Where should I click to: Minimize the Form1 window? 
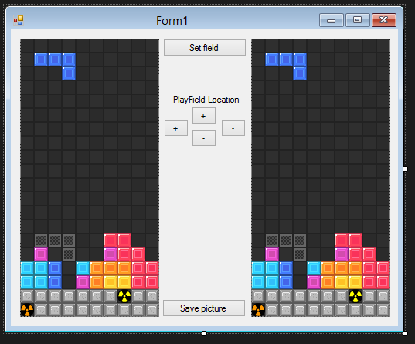332,20
